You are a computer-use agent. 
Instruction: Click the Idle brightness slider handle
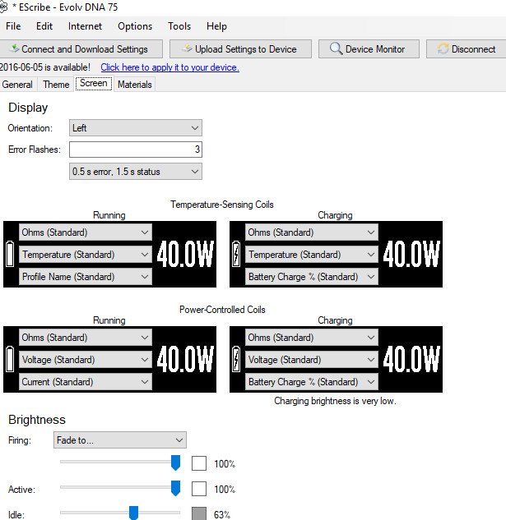(x=133, y=513)
